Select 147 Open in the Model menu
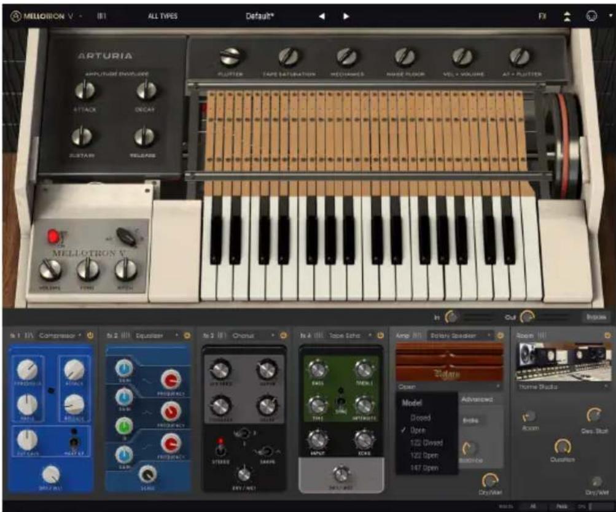The width and height of the screenshot is (616, 512). pos(424,468)
